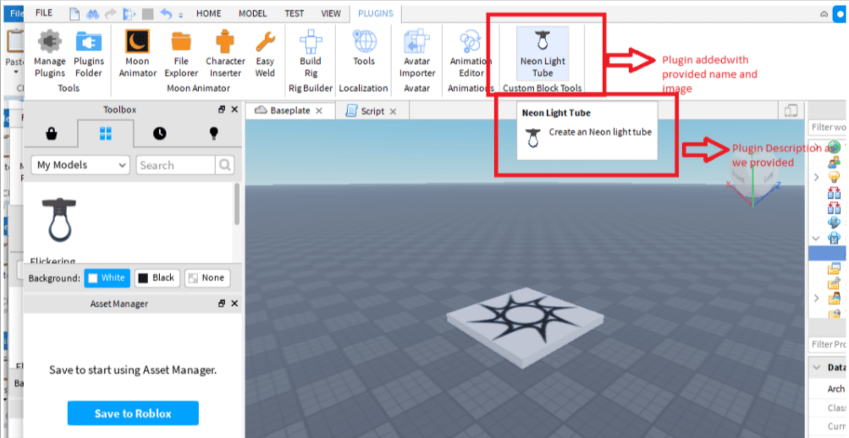Collapse the Data properties section
Viewport: 849px width, 438px height.
[x=817, y=368]
